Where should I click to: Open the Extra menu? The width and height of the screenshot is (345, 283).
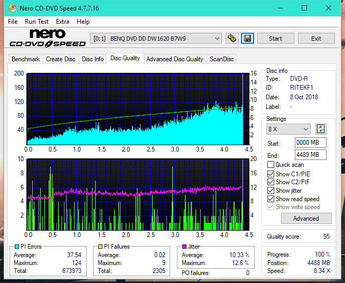point(62,22)
